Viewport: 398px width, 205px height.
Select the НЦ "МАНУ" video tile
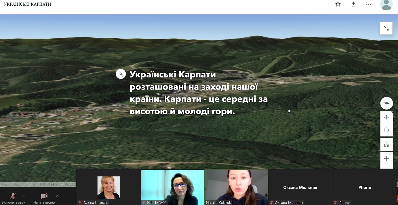[173, 187]
